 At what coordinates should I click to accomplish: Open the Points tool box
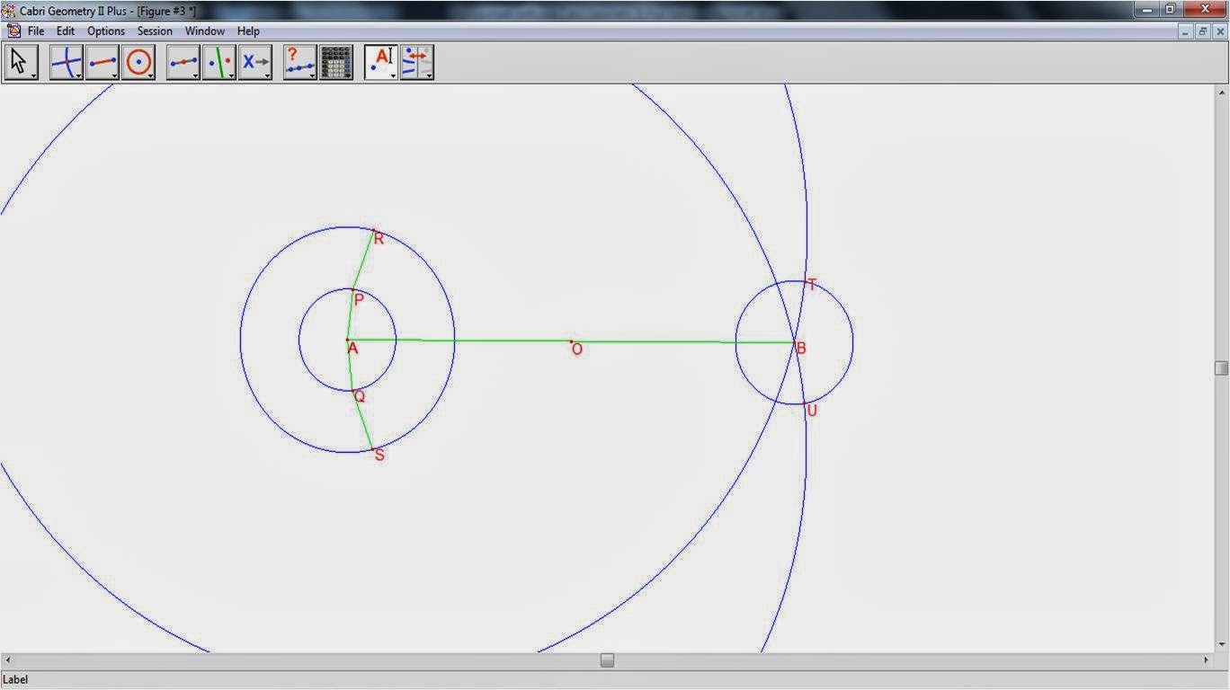pyautogui.click(x=67, y=62)
